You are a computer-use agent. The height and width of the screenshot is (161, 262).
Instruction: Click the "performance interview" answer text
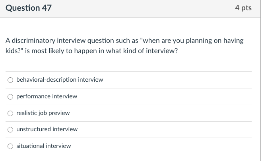47,96
